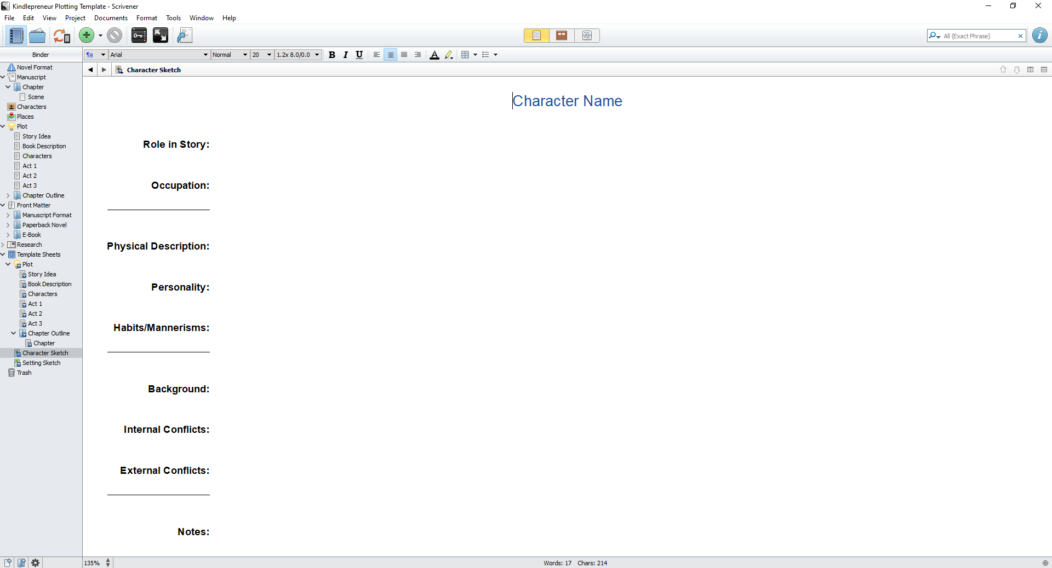Open the Documents menu
1052x568 pixels.
(110, 18)
